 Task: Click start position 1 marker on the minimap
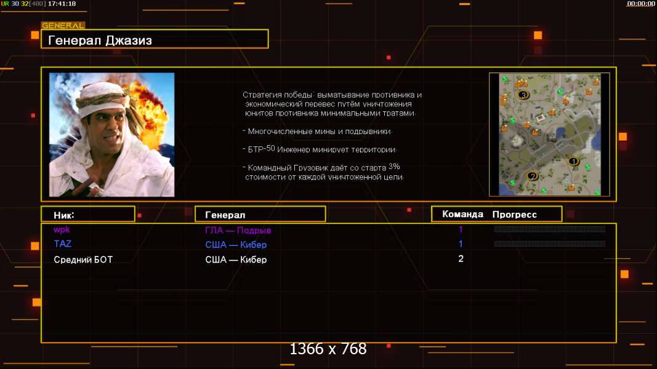coord(573,161)
